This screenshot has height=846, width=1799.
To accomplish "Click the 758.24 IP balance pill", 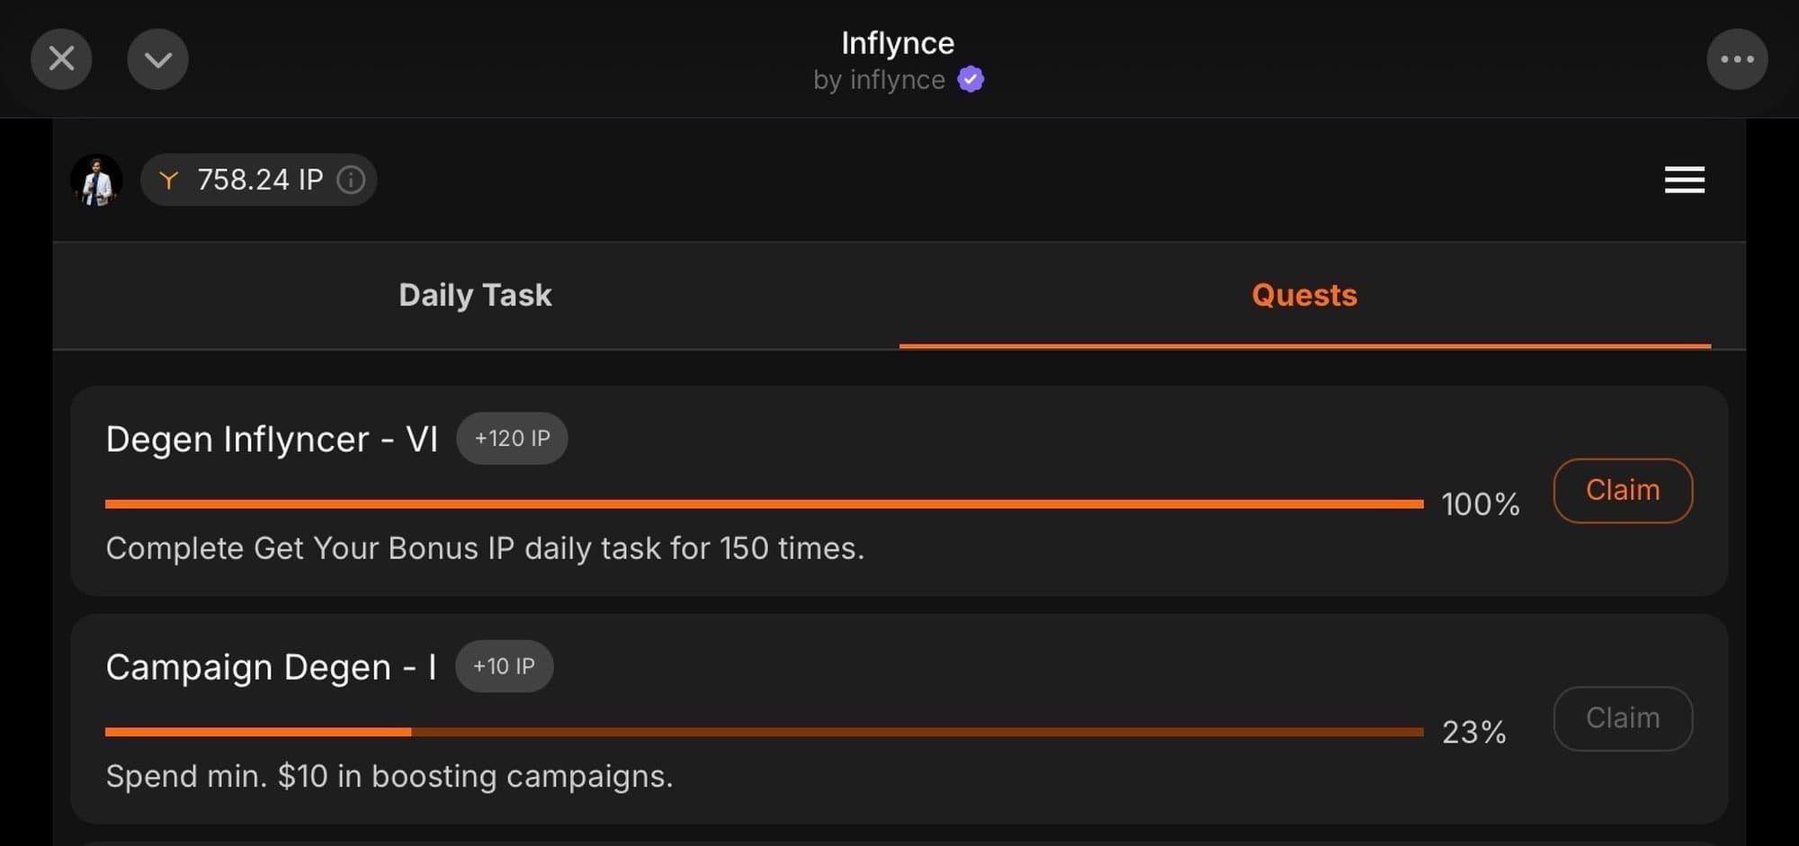I will [x=259, y=180].
